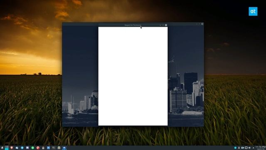Image resolution: width=266 pixels, height=150 pixels.
Task: Maximize the Request for Permission dialog
Action: click(163, 25)
